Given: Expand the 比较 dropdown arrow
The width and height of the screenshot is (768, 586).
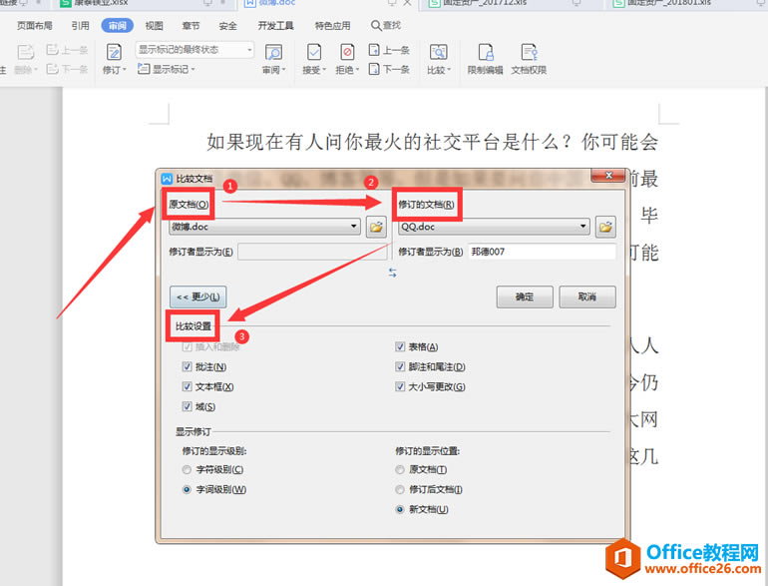Looking at the screenshot, I should (449, 70).
